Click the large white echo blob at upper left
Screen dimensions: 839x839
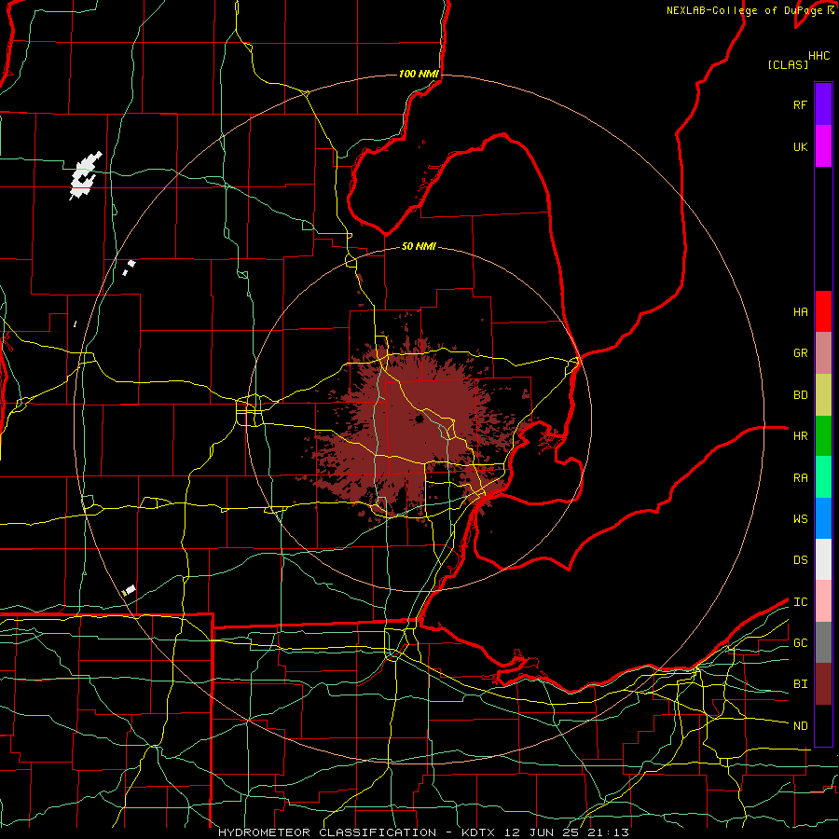click(85, 175)
